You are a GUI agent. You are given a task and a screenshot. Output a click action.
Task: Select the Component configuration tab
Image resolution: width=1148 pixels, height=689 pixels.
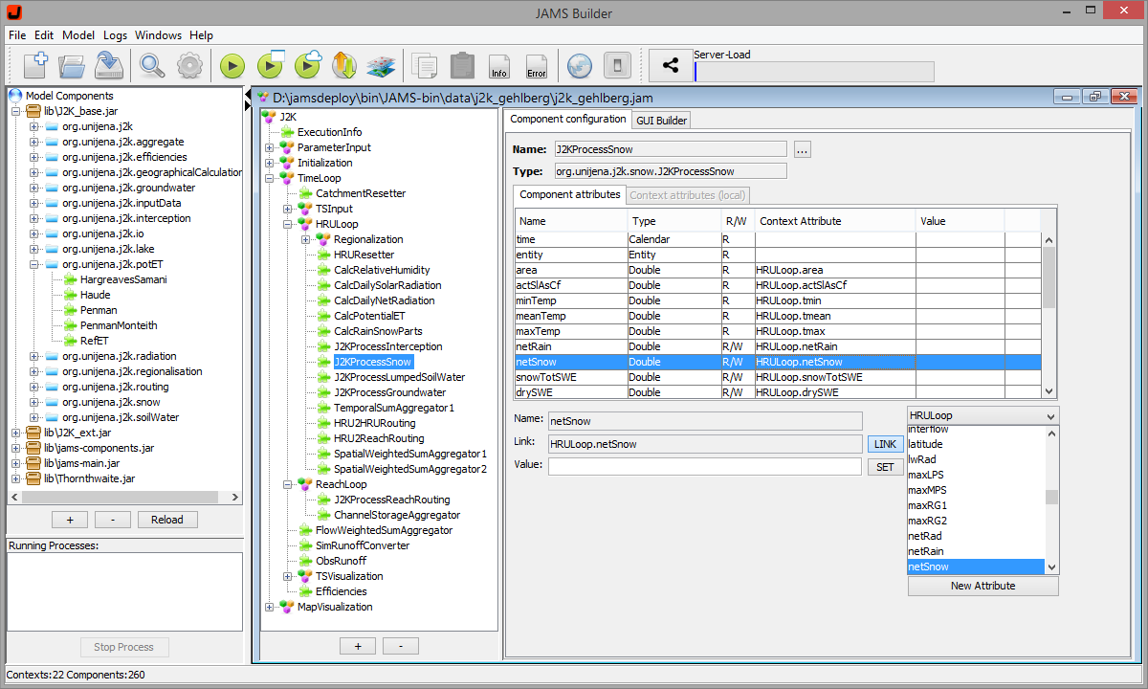567,119
